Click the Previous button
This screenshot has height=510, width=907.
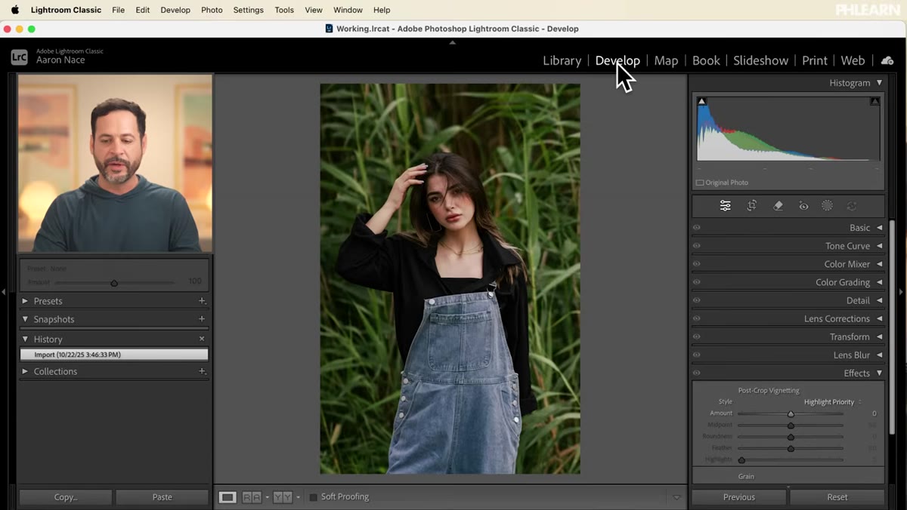pos(739,497)
